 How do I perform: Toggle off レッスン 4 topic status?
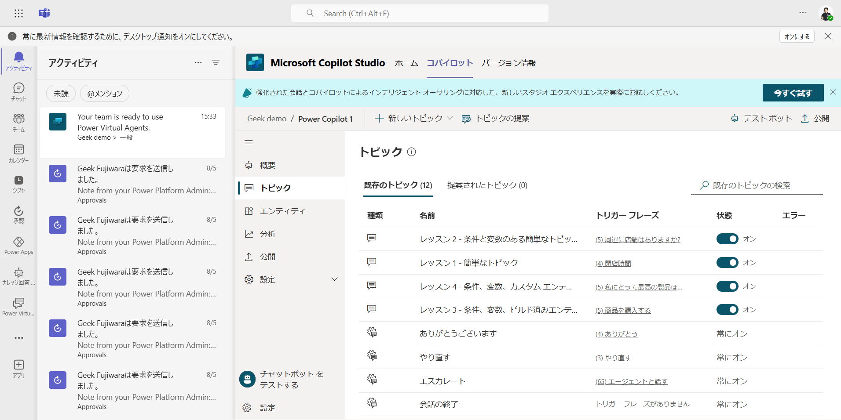coord(728,286)
